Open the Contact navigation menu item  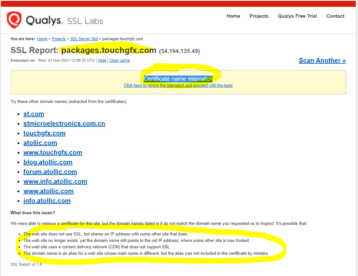click(x=335, y=16)
